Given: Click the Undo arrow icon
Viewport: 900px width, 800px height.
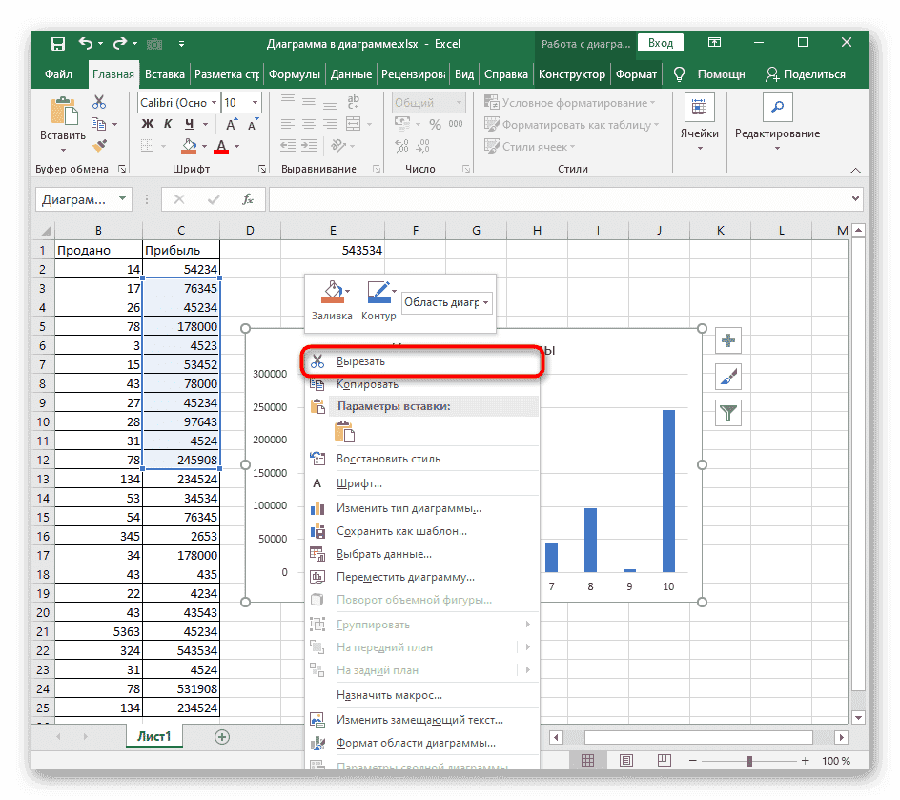Looking at the screenshot, I should coord(86,44).
